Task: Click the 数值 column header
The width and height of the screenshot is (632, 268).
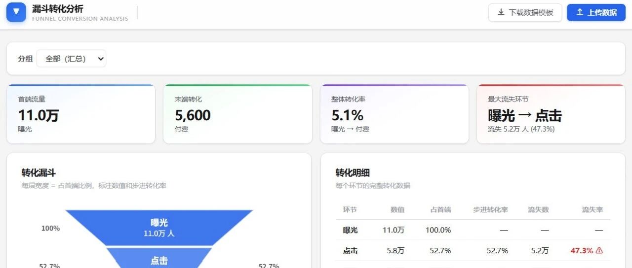Action: (397, 210)
